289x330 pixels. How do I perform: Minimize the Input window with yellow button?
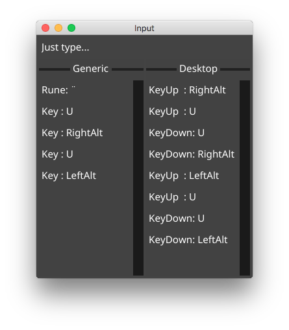[x=58, y=28]
